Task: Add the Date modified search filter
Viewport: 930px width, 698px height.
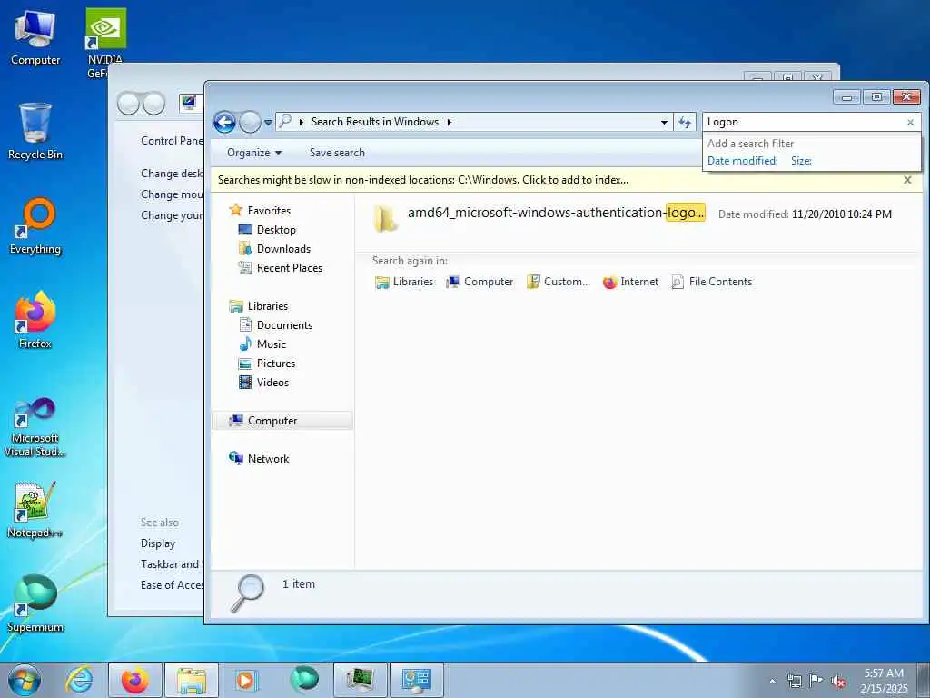Action: pos(743,161)
